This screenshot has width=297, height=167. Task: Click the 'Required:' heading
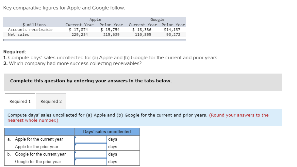15,52
